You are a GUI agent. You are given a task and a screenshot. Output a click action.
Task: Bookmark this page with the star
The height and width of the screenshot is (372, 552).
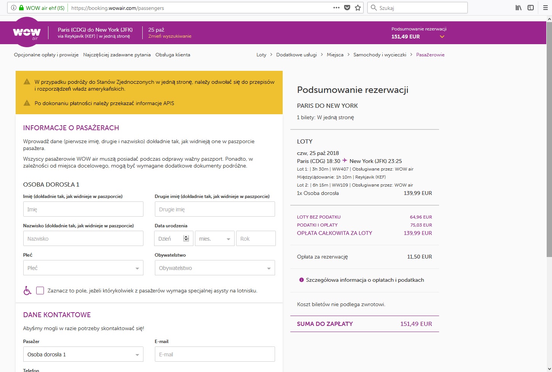[358, 8]
